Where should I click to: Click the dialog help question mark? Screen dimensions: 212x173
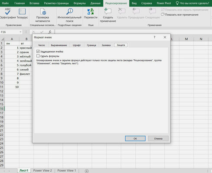pos(154,37)
